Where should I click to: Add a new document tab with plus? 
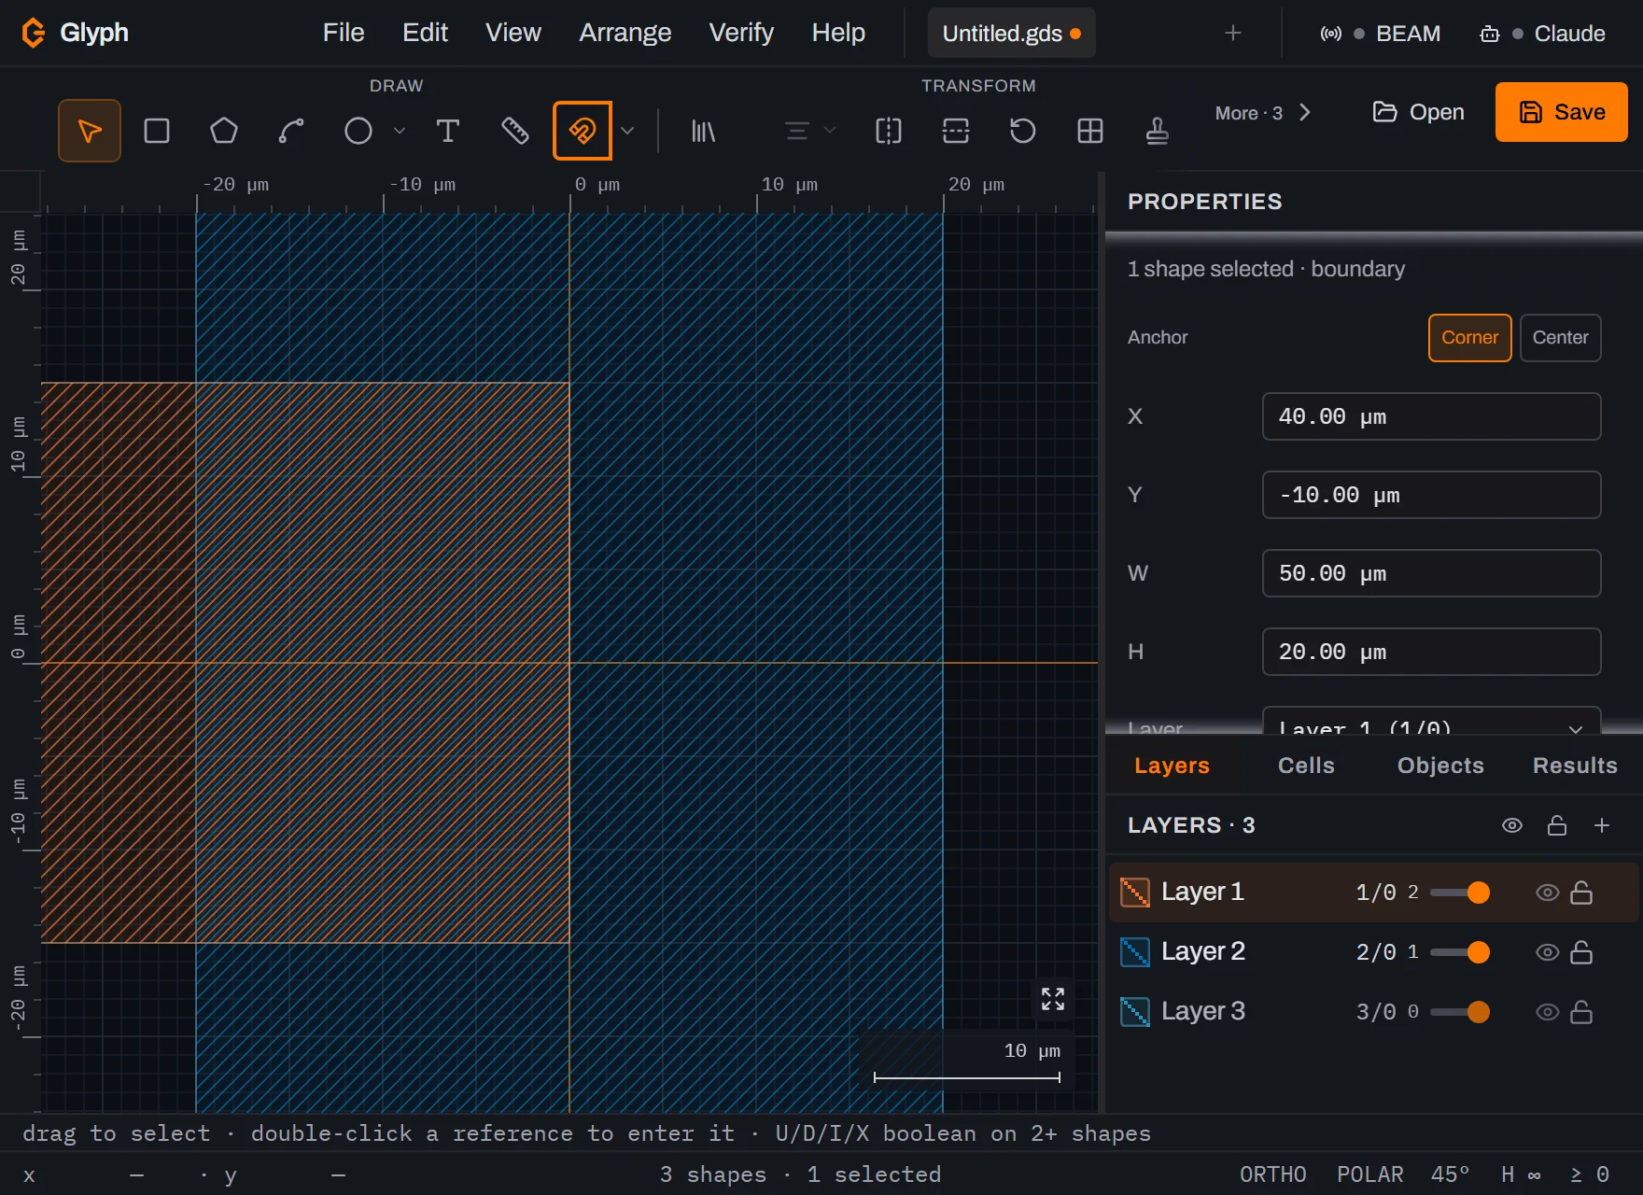pyautogui.click(x=1233, y=34)
